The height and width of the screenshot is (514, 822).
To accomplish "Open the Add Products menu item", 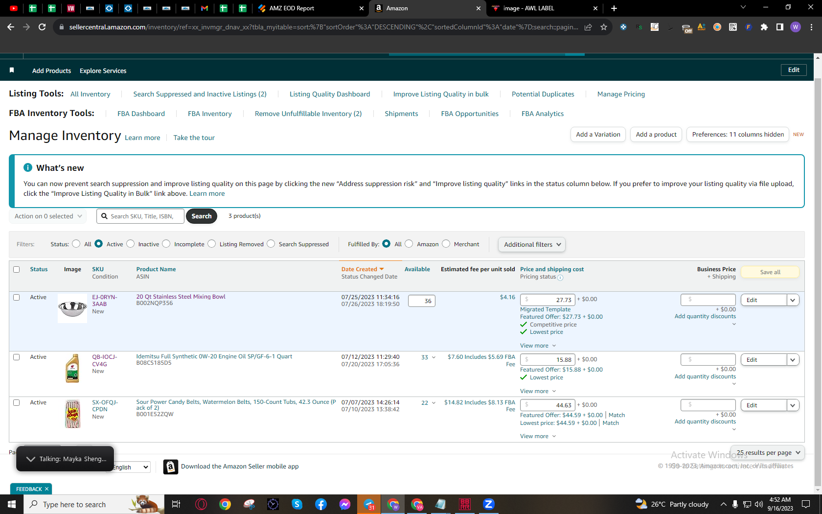I will pyautogui.click(x=51, y=70).
